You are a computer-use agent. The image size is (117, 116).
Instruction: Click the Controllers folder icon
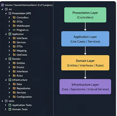[14, 18]
